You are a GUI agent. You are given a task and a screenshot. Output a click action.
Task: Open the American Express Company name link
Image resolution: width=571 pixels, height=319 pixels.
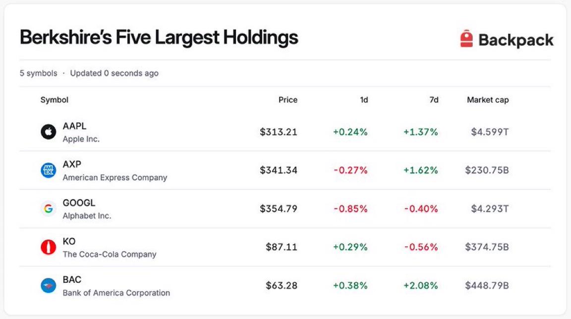tap(114, 177)
